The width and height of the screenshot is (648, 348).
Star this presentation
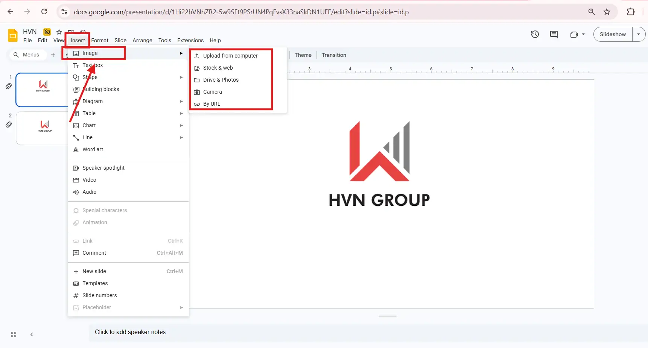59,32
